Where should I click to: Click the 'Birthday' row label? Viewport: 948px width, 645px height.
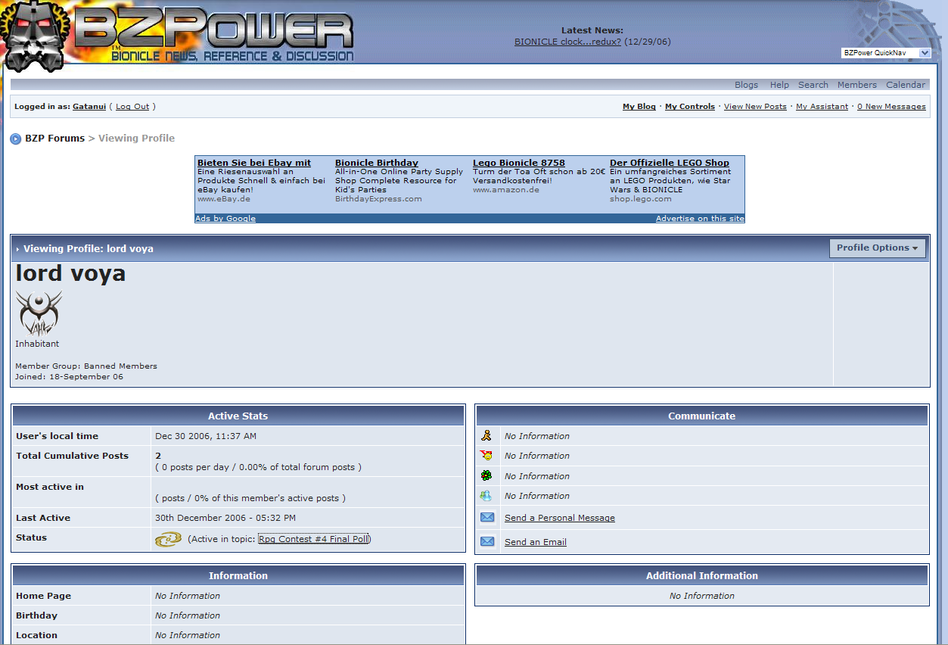(36, 615)
